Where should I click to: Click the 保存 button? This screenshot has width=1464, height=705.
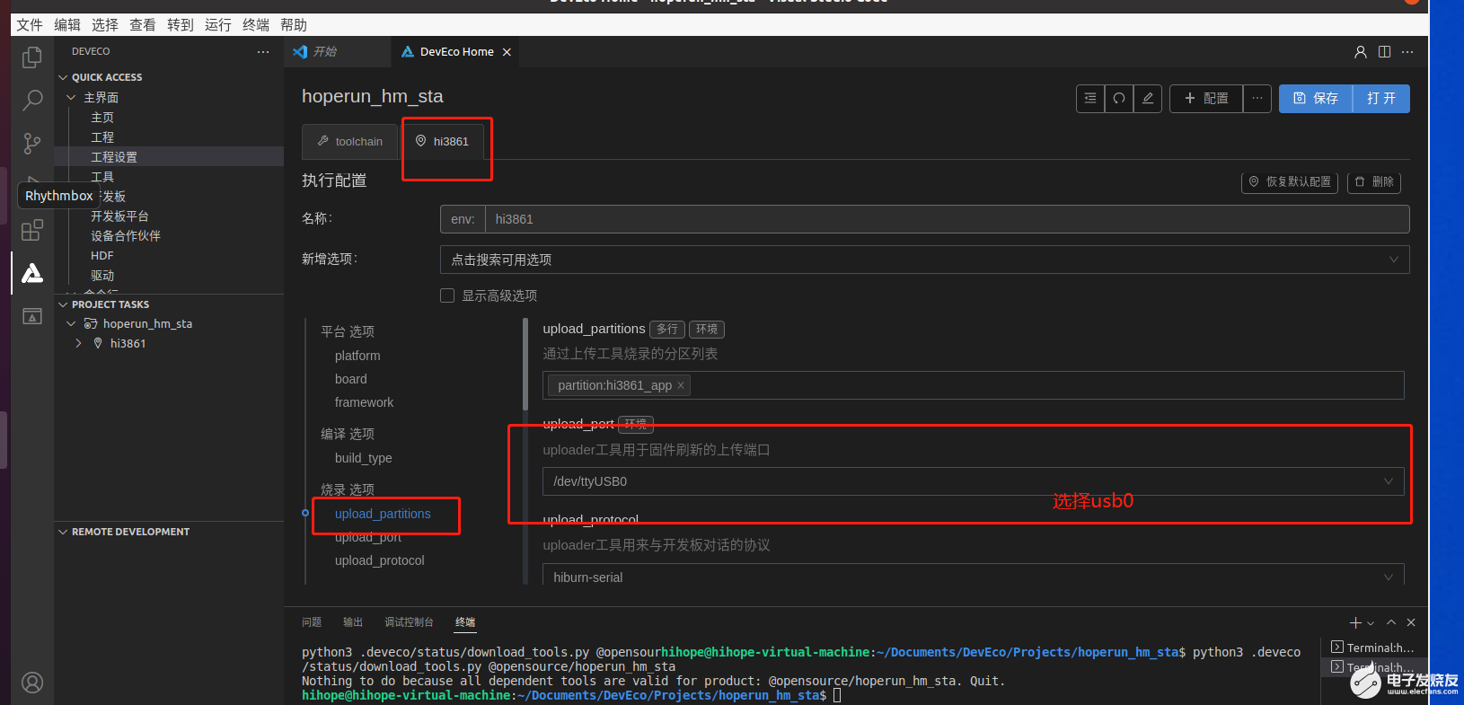tap(1316, 99)
